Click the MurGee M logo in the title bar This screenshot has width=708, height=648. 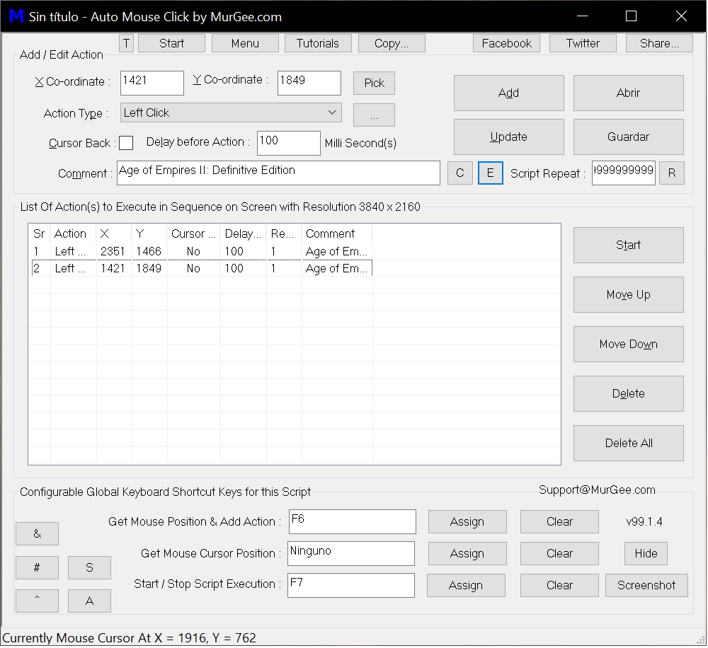16,16
